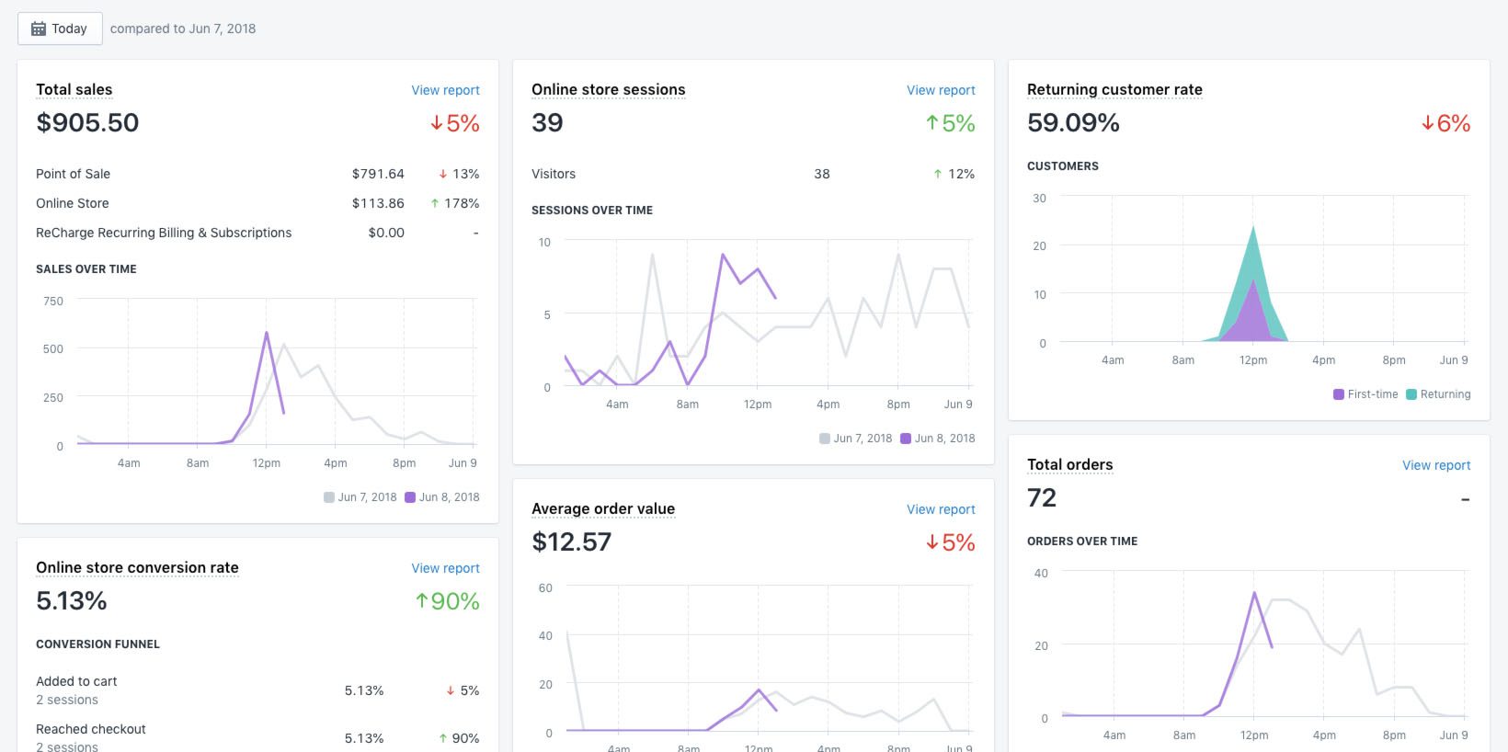Click the Online store conversion rate title
Image resolution: width=1508 pixels, height=752 pixels.
tap(137, 567)
